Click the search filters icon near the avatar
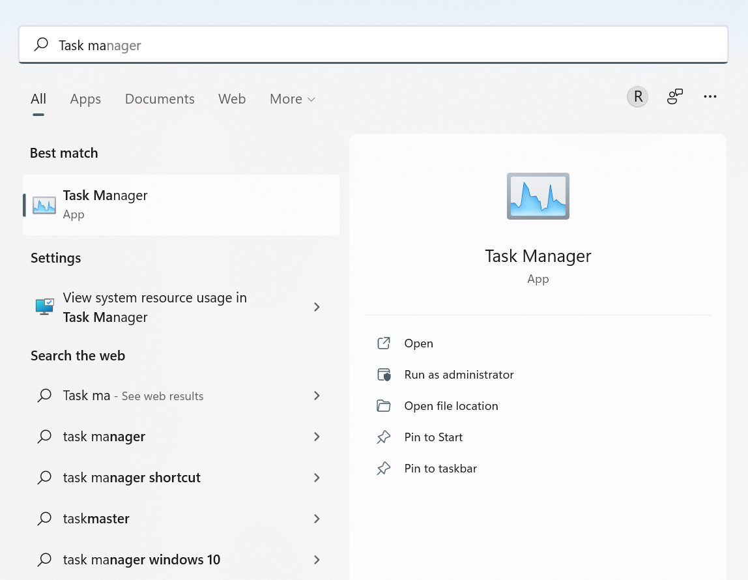Screen dimensions: 748x580 pyautogui.click(x=674, y=96)
